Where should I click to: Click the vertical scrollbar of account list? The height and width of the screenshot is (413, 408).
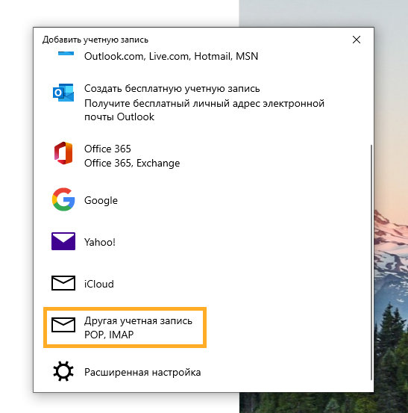pos(371,262)
